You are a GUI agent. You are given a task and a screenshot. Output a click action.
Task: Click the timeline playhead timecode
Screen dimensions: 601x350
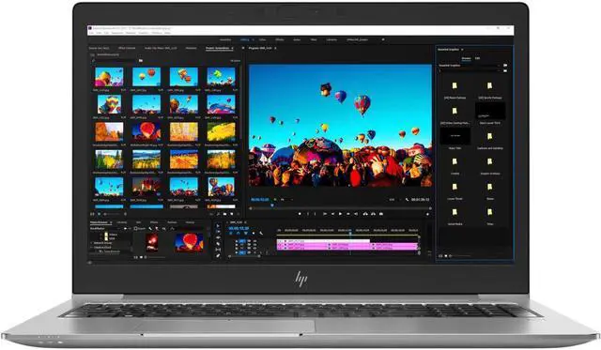pyautogui.click(x=239, y=228)
